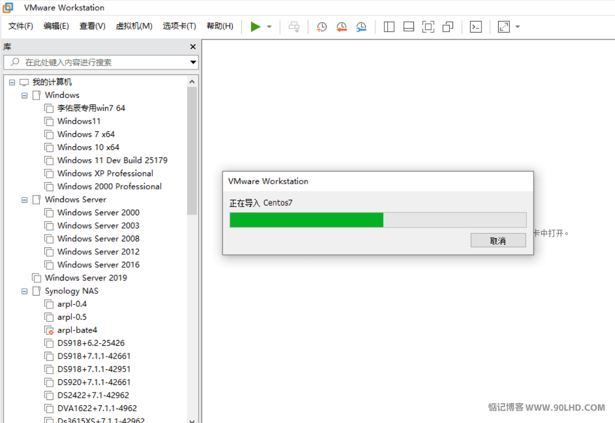
Task: Click the stretch guest display icon
Action: click(503, 27)
